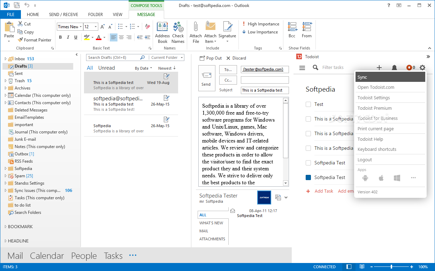Click the Cut scissors icon
Screen dimensions: 435x271
[20, 24]
